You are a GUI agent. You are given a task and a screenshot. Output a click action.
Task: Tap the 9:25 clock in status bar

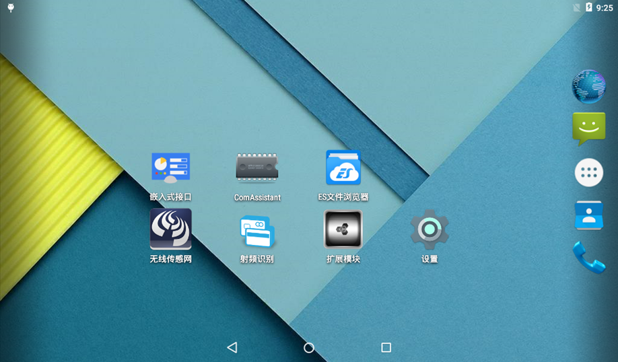click(605, 7)
